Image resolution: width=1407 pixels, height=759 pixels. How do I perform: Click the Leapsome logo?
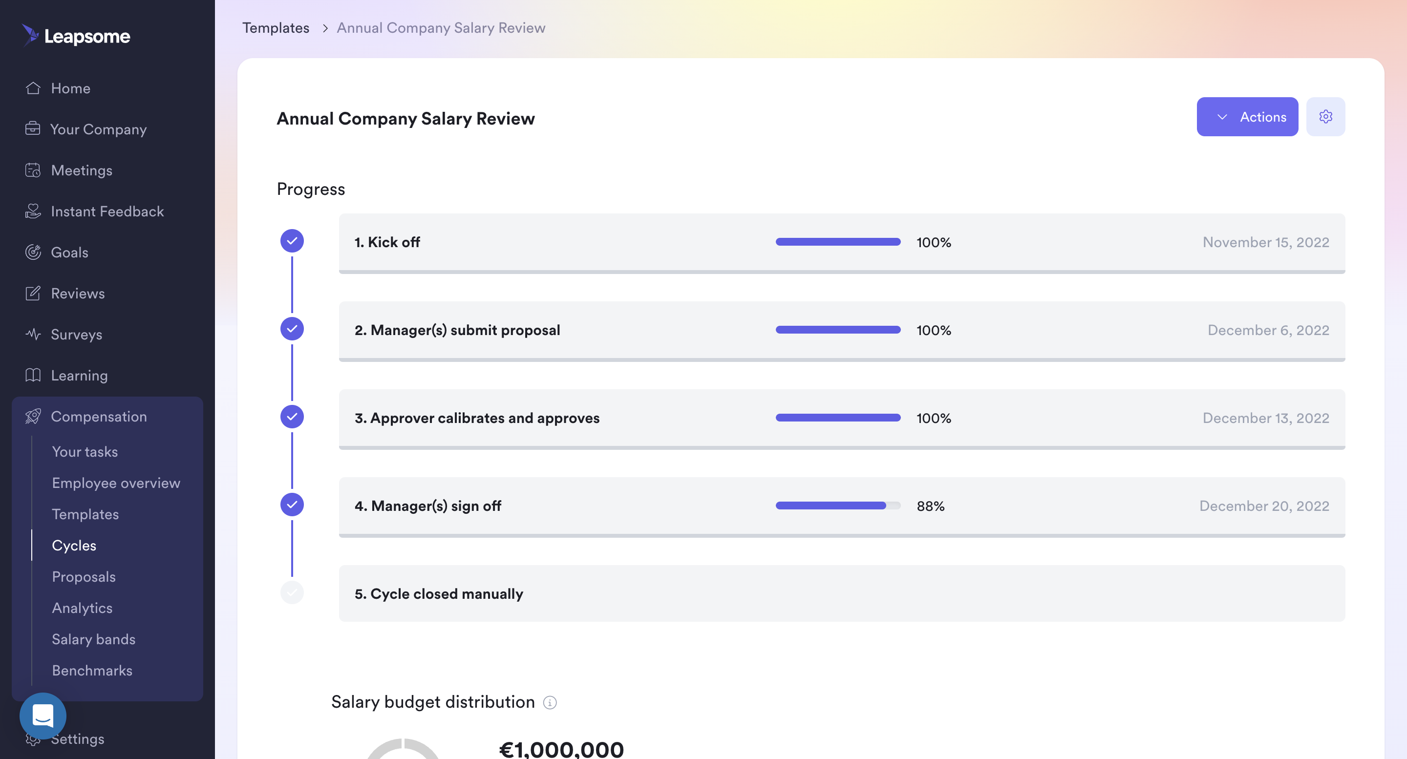[76, 36]
